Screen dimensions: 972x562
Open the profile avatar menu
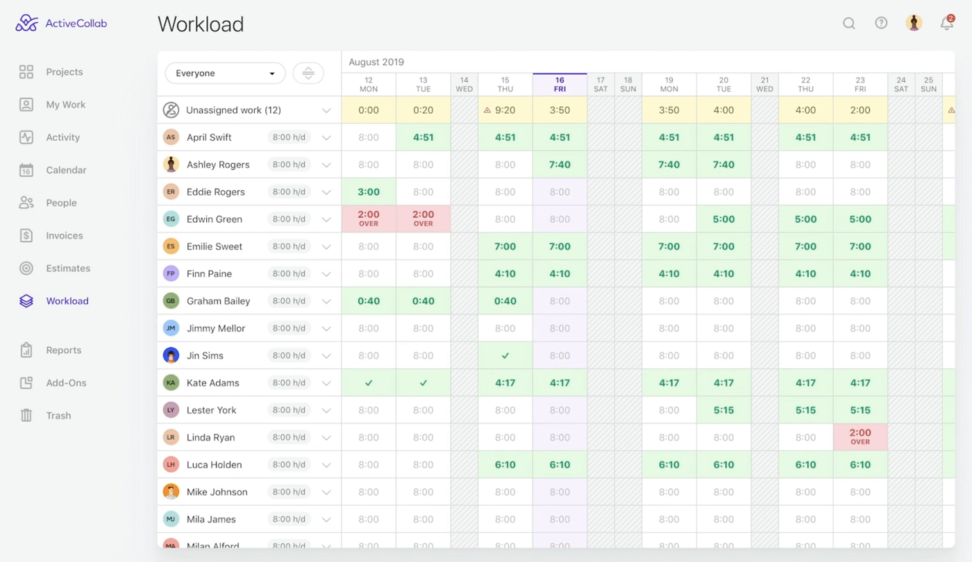pos(914,22)
